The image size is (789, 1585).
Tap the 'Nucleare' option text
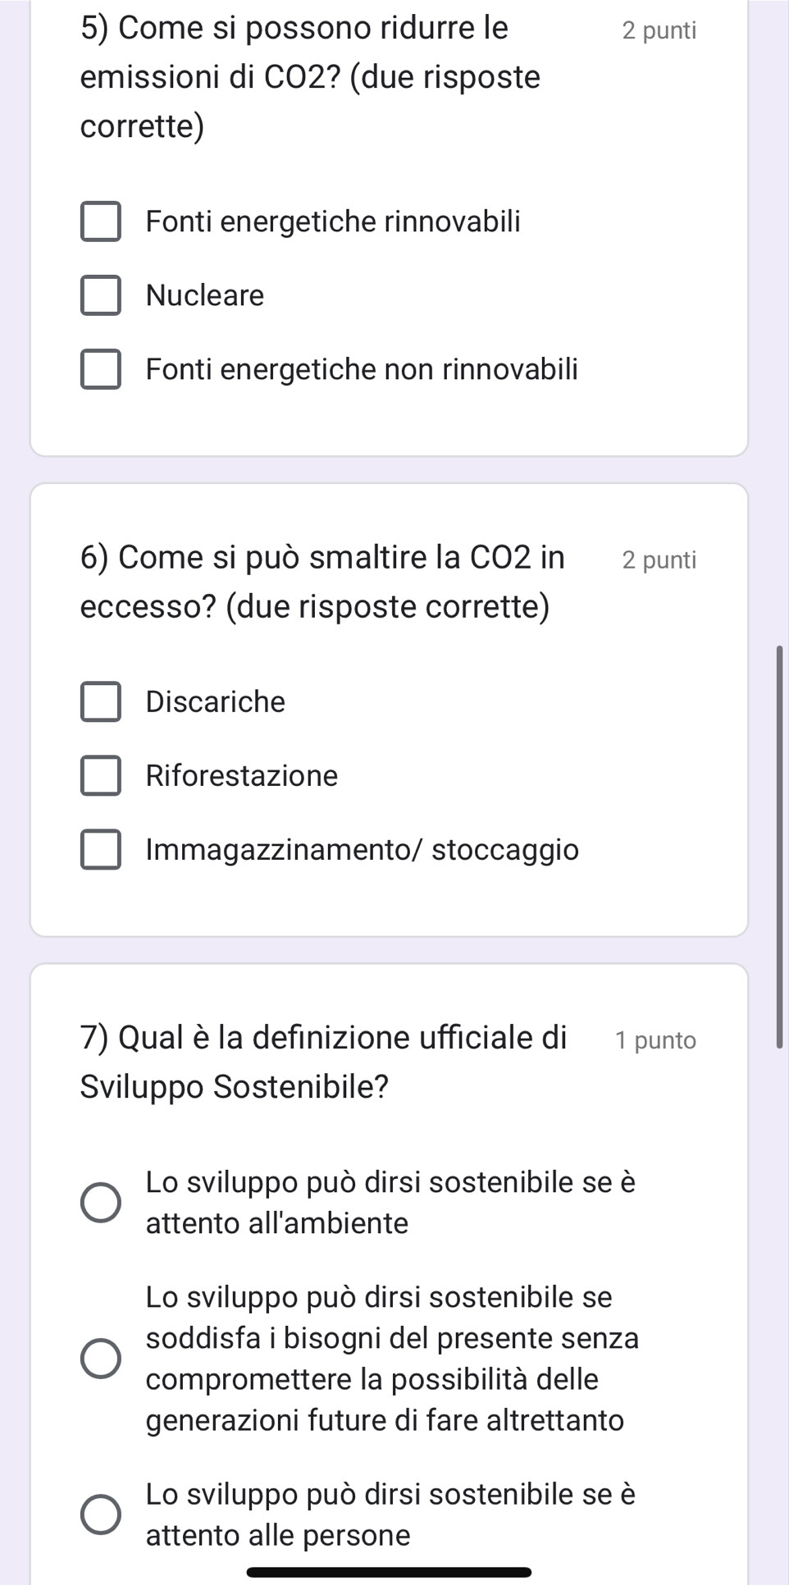click(x=205, y=295)
